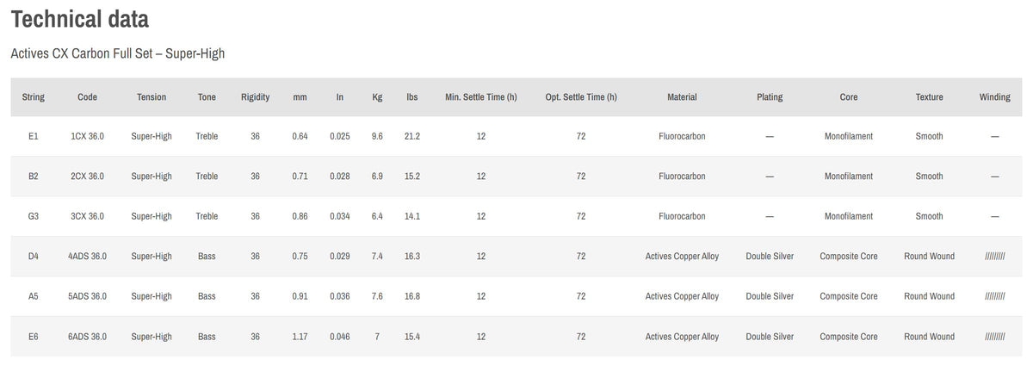Screen dimensions: 1033x372
Task: Click the lbs value "16.8"
Action: [x=412, y=296]
